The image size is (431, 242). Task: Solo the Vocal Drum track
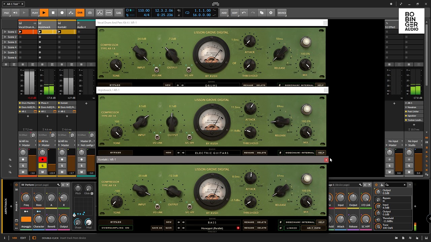[23, 166]
